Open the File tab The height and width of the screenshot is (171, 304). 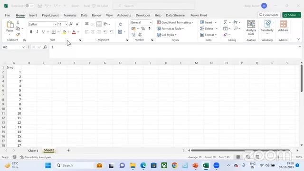[8, 15]
